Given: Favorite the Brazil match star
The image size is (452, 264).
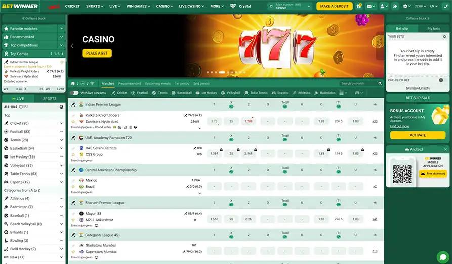Looking at the screenshot, I should (73, 187).
